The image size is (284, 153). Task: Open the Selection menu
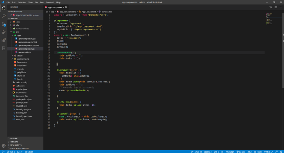point(22,2)
